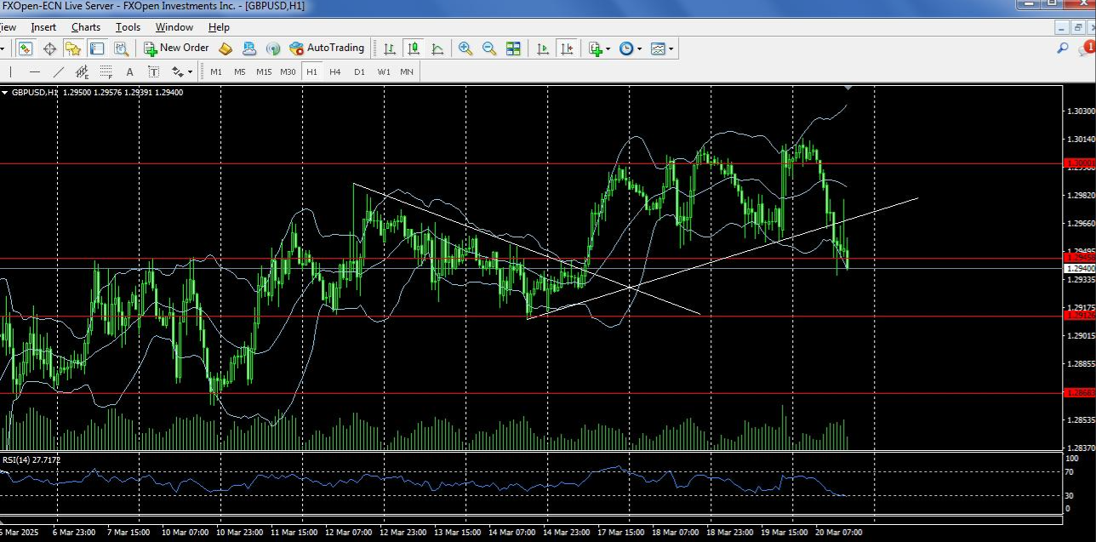Open the chat notifications icon

pos(1086,48)
